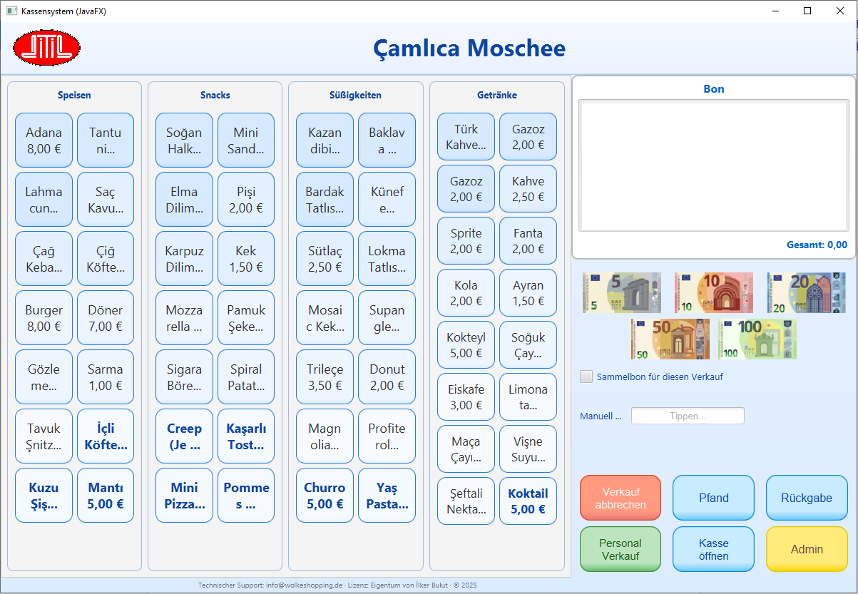
Task: Enable Sammelbon für diesen Verkauf checkbox
Action: pos(587,377)
